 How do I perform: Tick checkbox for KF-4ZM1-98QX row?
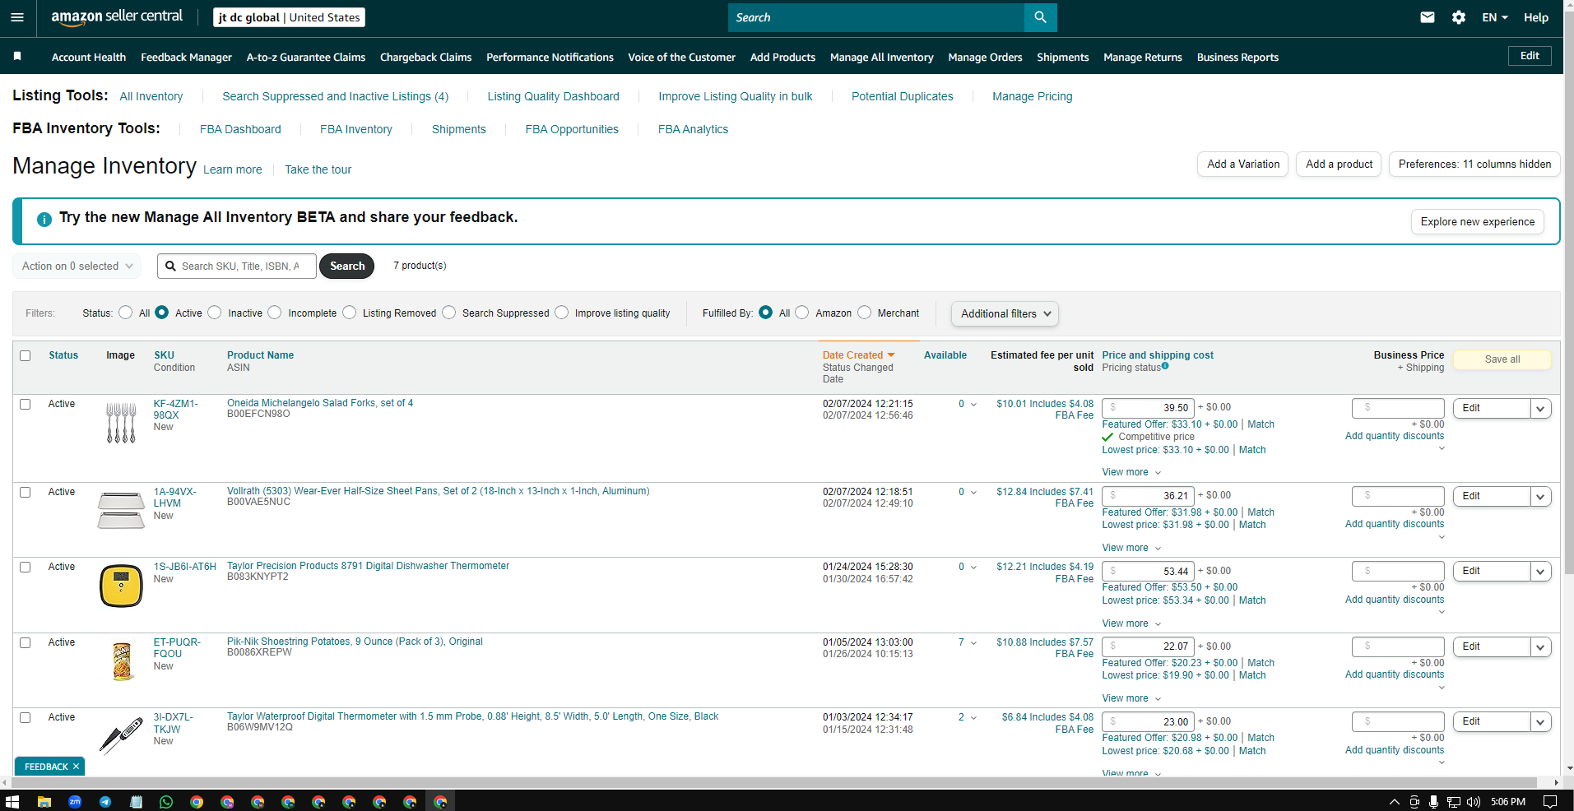pos(26,405)
